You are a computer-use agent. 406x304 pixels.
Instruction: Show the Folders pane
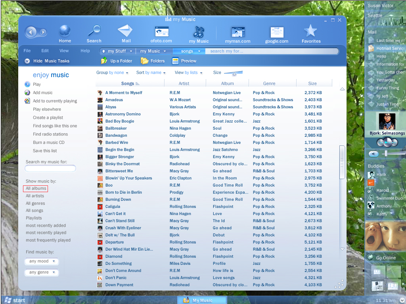click(153, 61)
